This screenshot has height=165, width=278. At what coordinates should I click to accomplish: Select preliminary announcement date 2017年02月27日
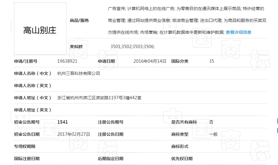74,134
